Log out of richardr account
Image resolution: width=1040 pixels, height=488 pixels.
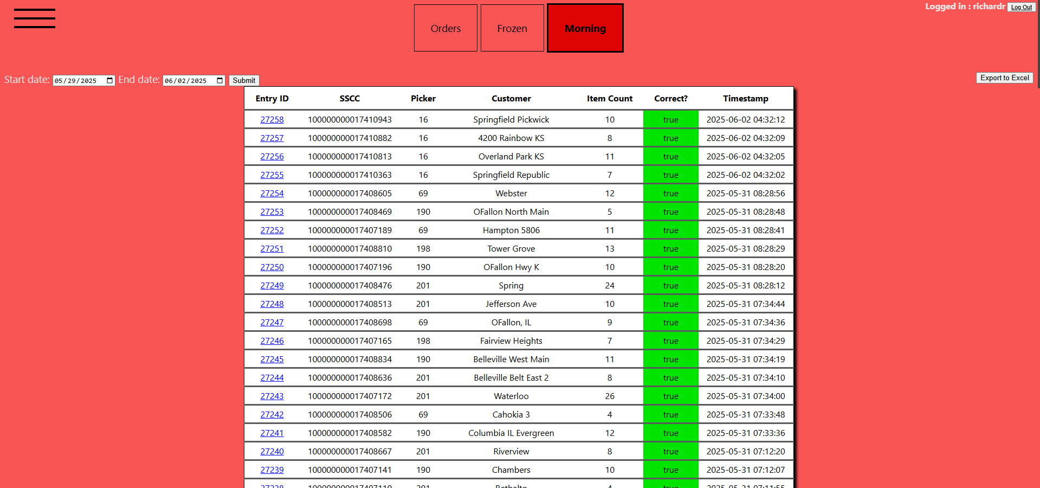pos(1021,7)
